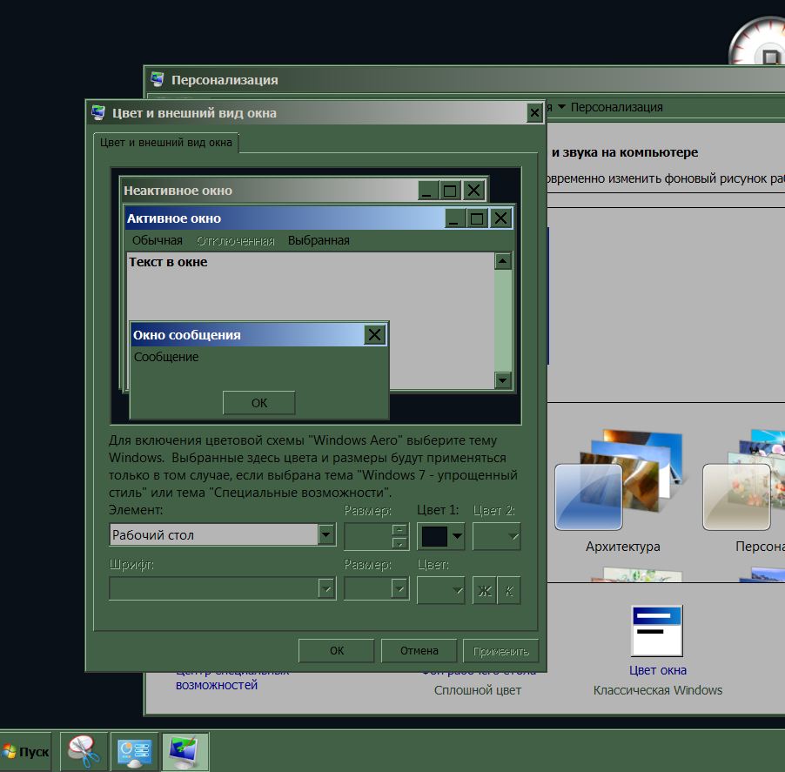Screen dimensions: 785x772
Task: Click the Активное окно close button in preview
Action: 500,218
